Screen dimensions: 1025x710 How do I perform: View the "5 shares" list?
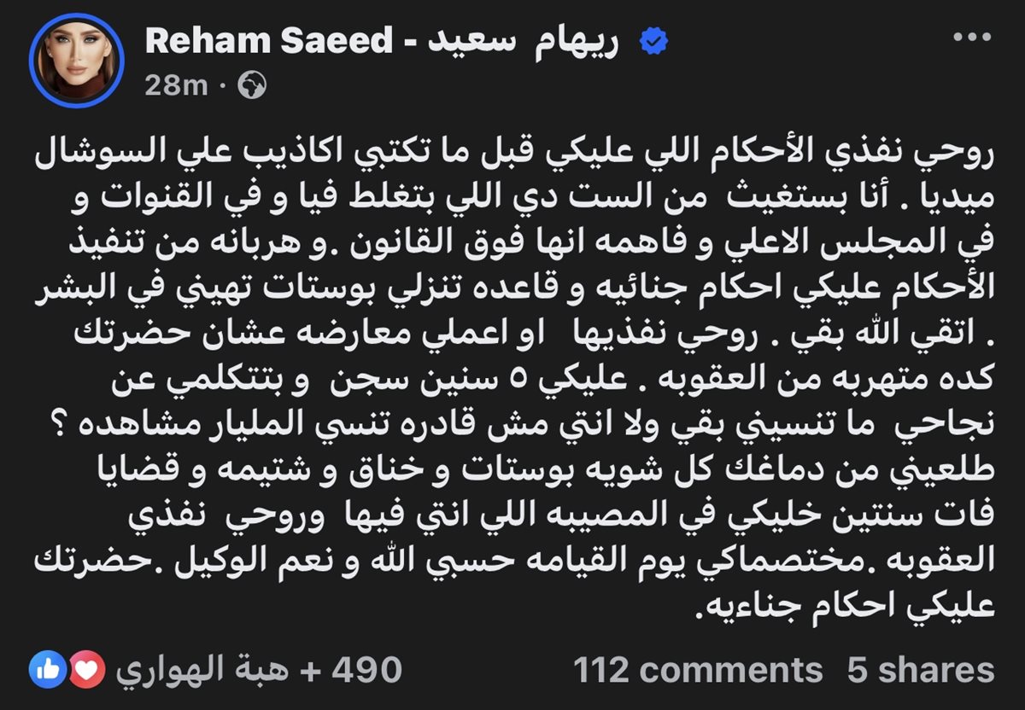[x=921, y=669]
